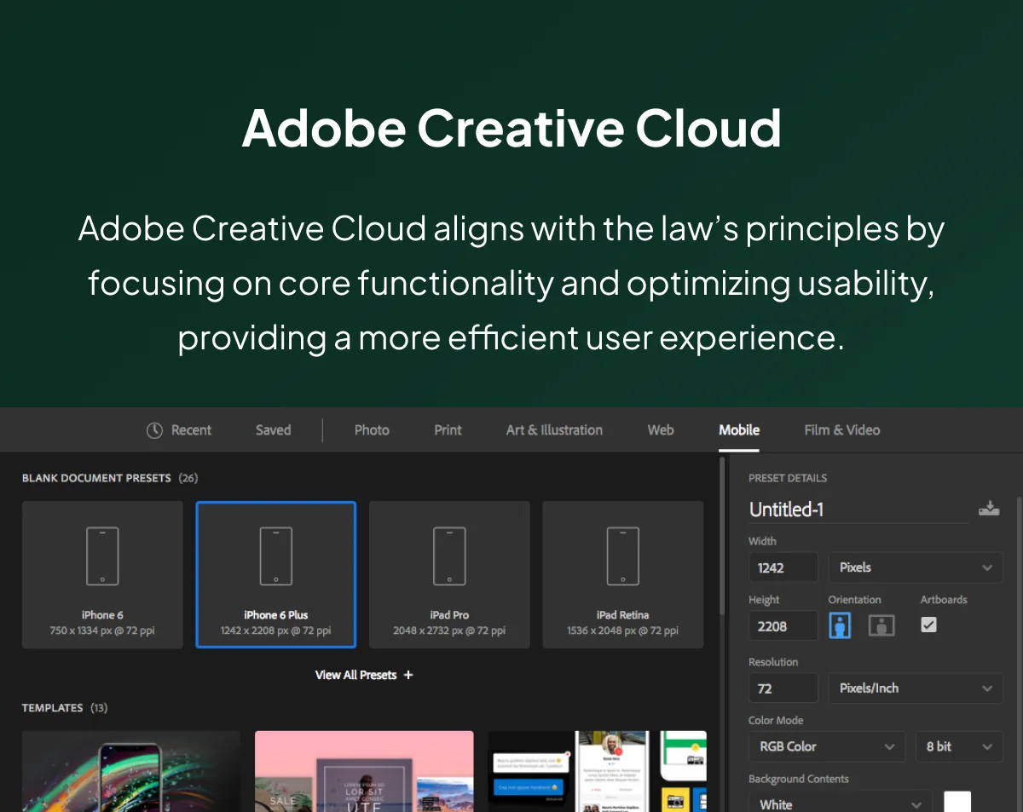Choose the iPad Retina preset
Viewport: 1023px width, 812px height.
622,574
